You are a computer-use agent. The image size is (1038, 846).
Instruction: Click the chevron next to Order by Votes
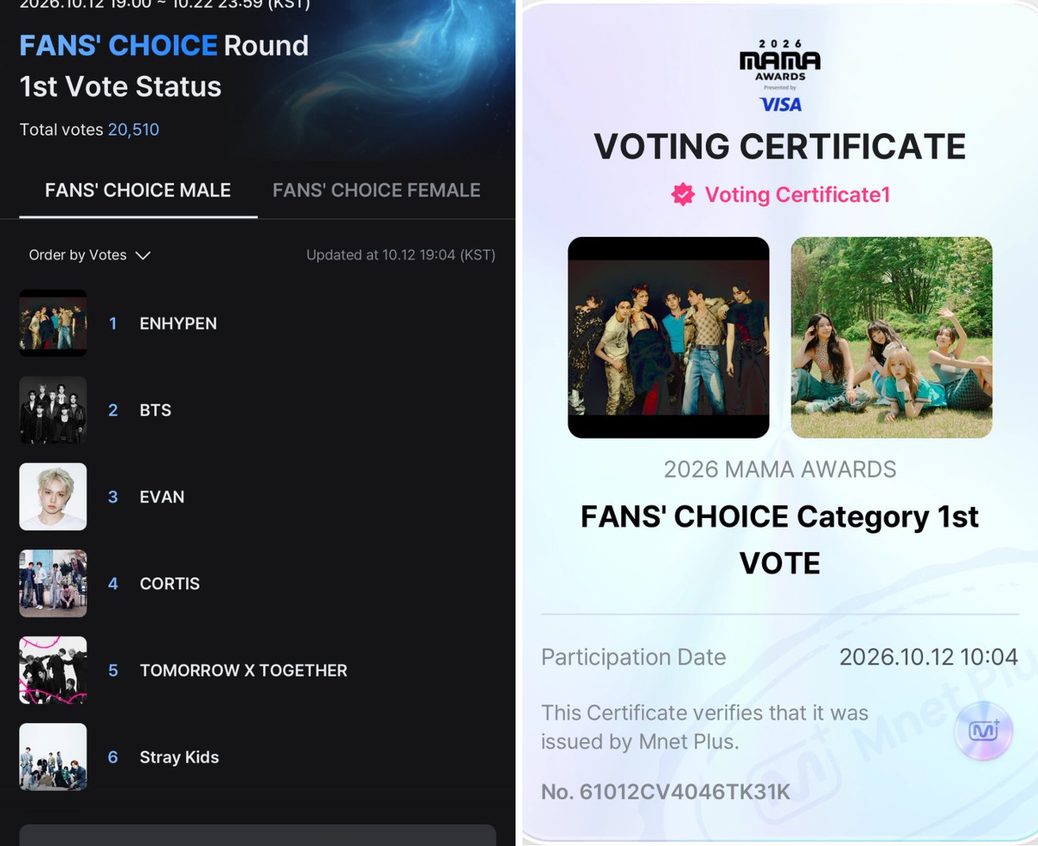(x=143, y=255)
